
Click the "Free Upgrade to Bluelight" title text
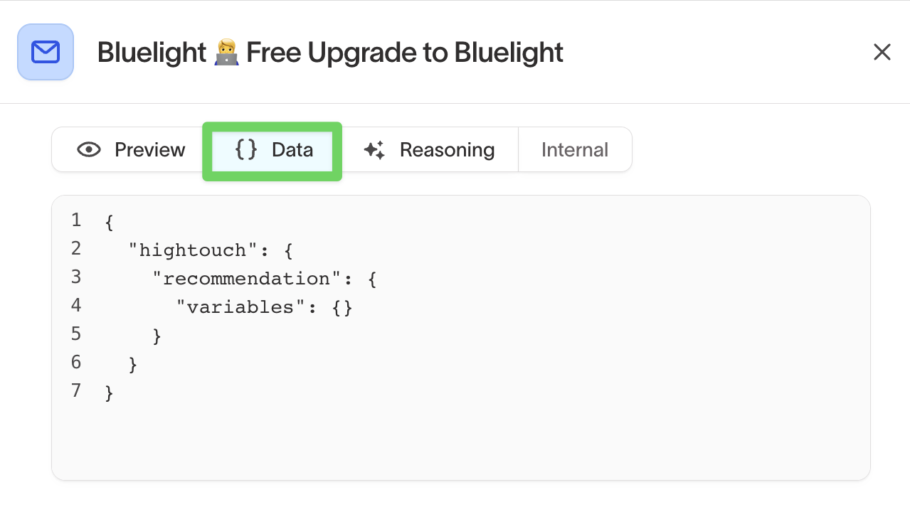[x=405, y=53]
